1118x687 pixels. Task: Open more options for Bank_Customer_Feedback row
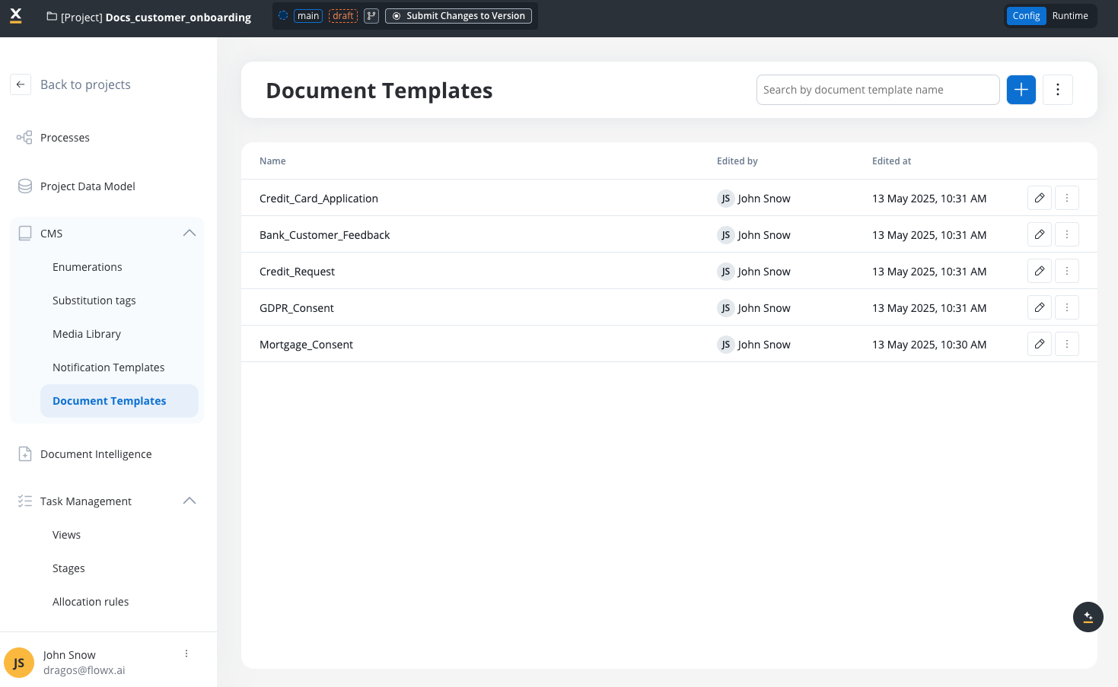[1067, 234]
